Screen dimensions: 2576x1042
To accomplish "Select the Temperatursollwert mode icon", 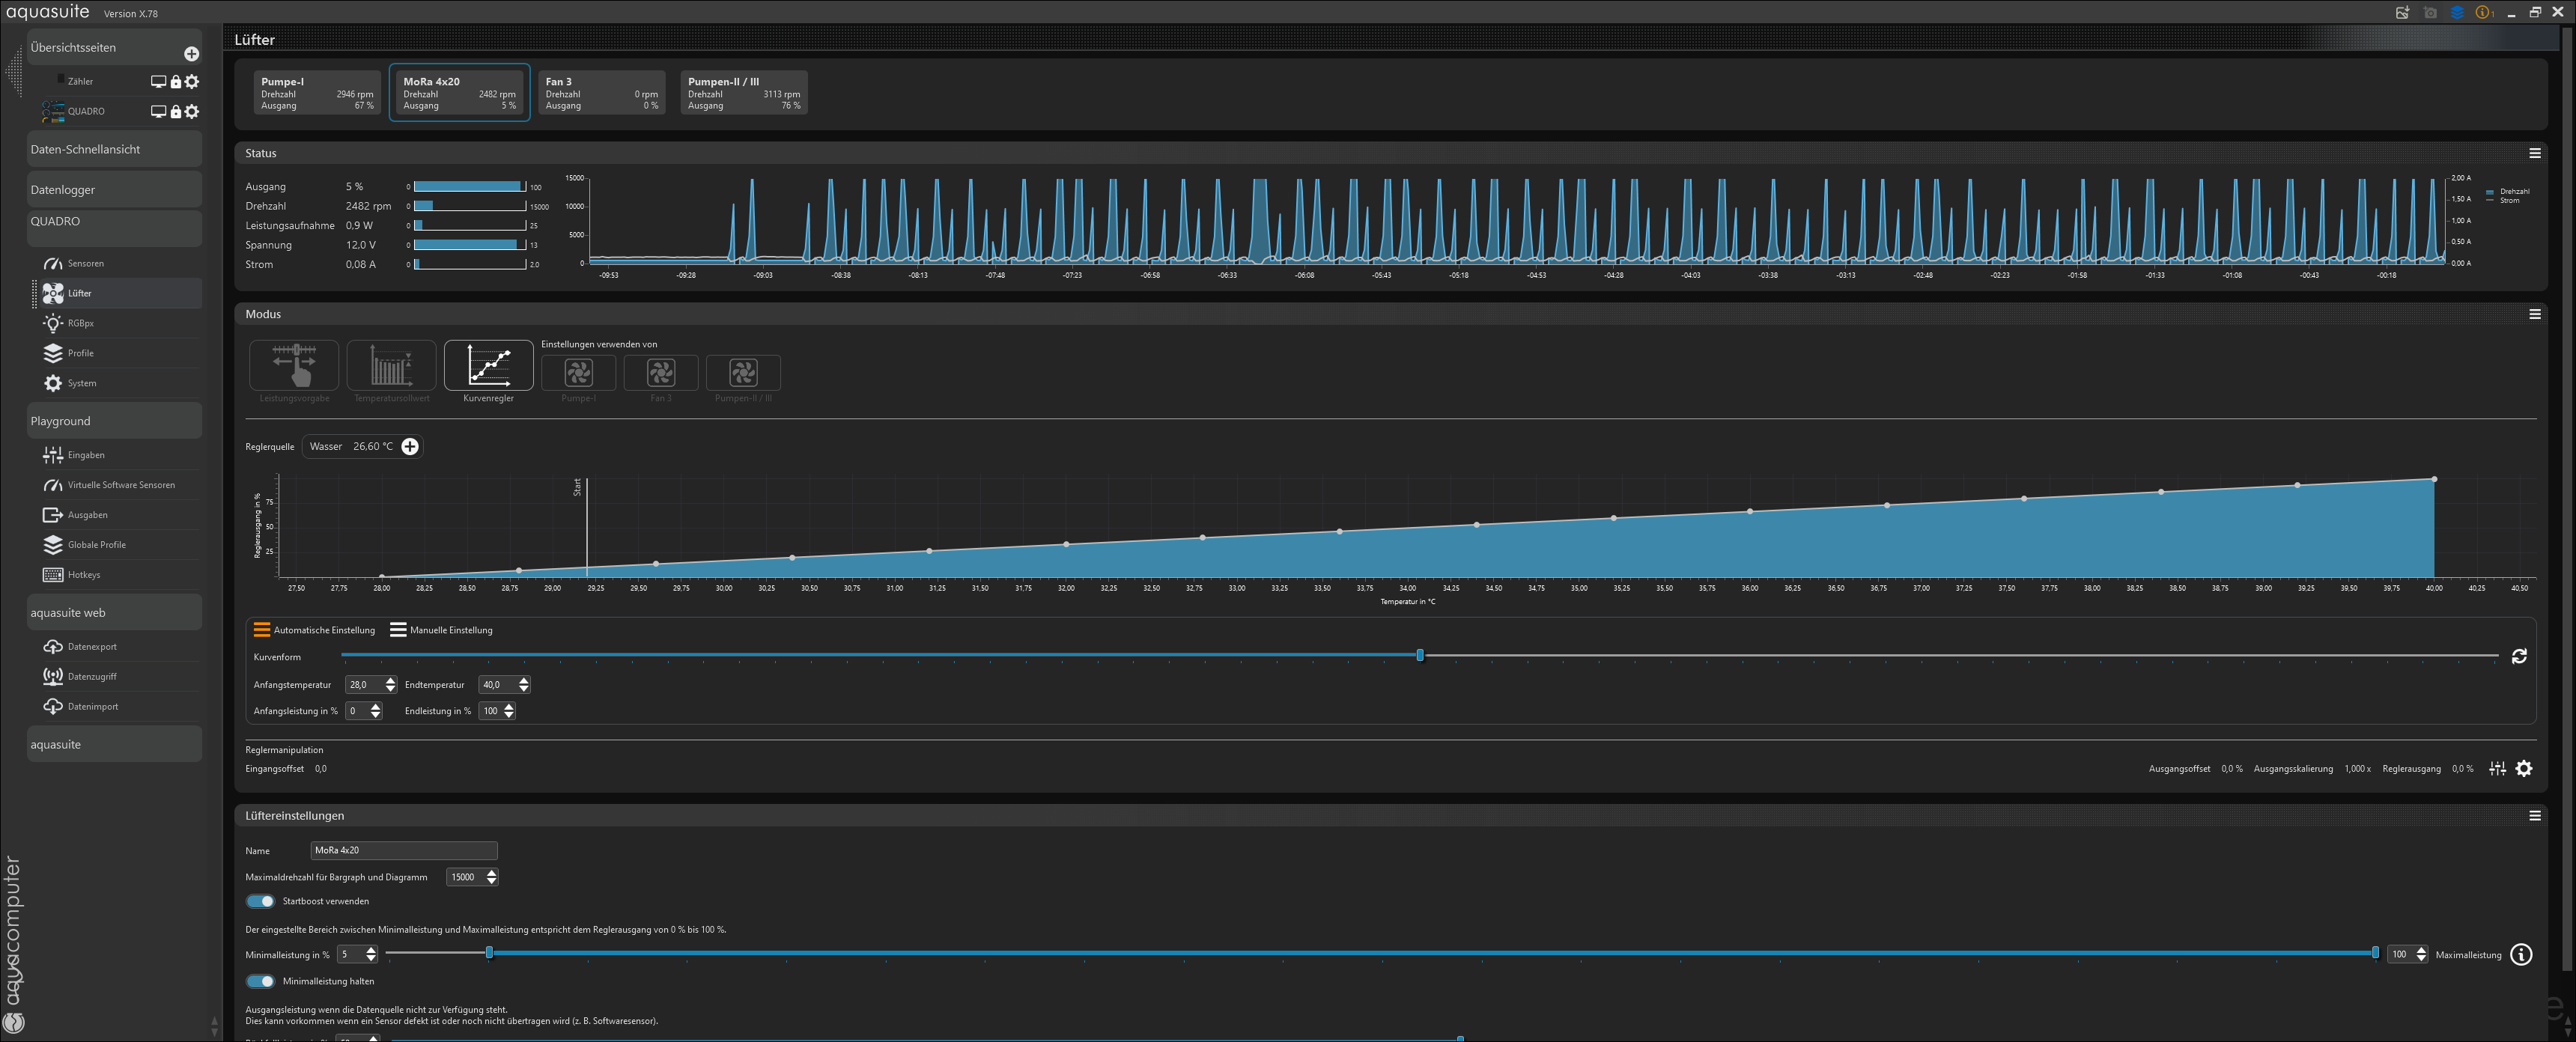I will [391, 365].
